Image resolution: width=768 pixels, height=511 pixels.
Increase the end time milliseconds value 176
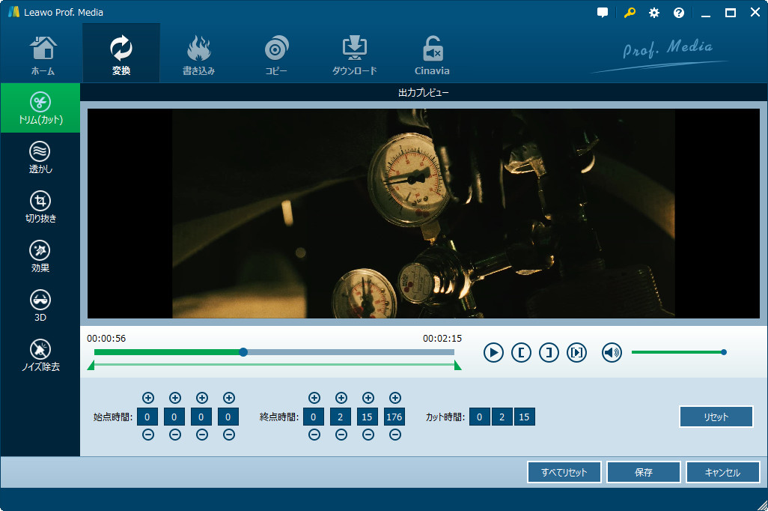coord(395,398)
